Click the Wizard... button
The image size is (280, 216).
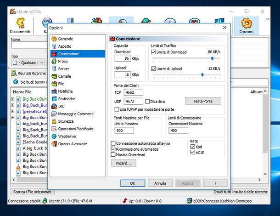pos(123,163)
